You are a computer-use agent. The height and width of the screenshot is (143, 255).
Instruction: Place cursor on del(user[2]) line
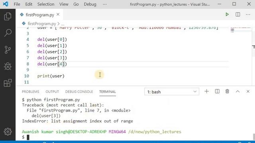click(x=52, y=52)
